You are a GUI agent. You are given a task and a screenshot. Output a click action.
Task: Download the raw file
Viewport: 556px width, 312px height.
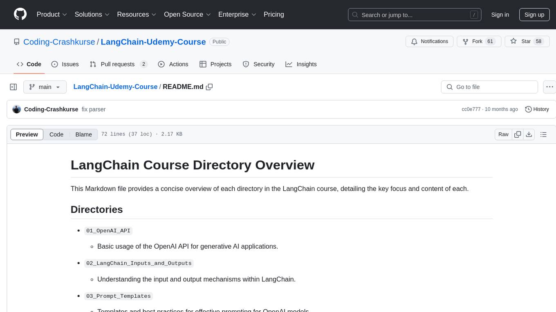click(x=529, y=134)
